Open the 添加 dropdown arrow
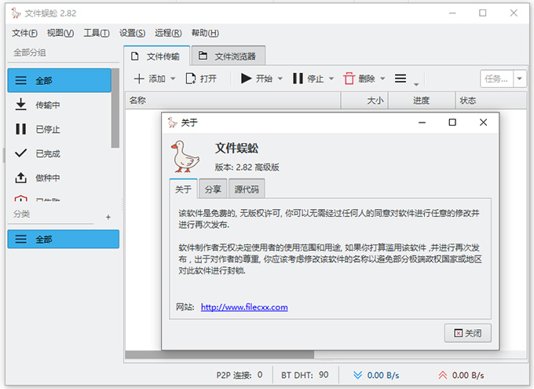 pos(173,79)
